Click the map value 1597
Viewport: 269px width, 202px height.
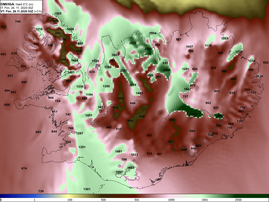[119, 172]
